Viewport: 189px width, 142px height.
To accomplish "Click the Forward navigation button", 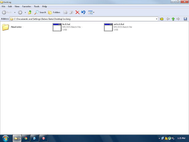I will click(x=20, y=12).
